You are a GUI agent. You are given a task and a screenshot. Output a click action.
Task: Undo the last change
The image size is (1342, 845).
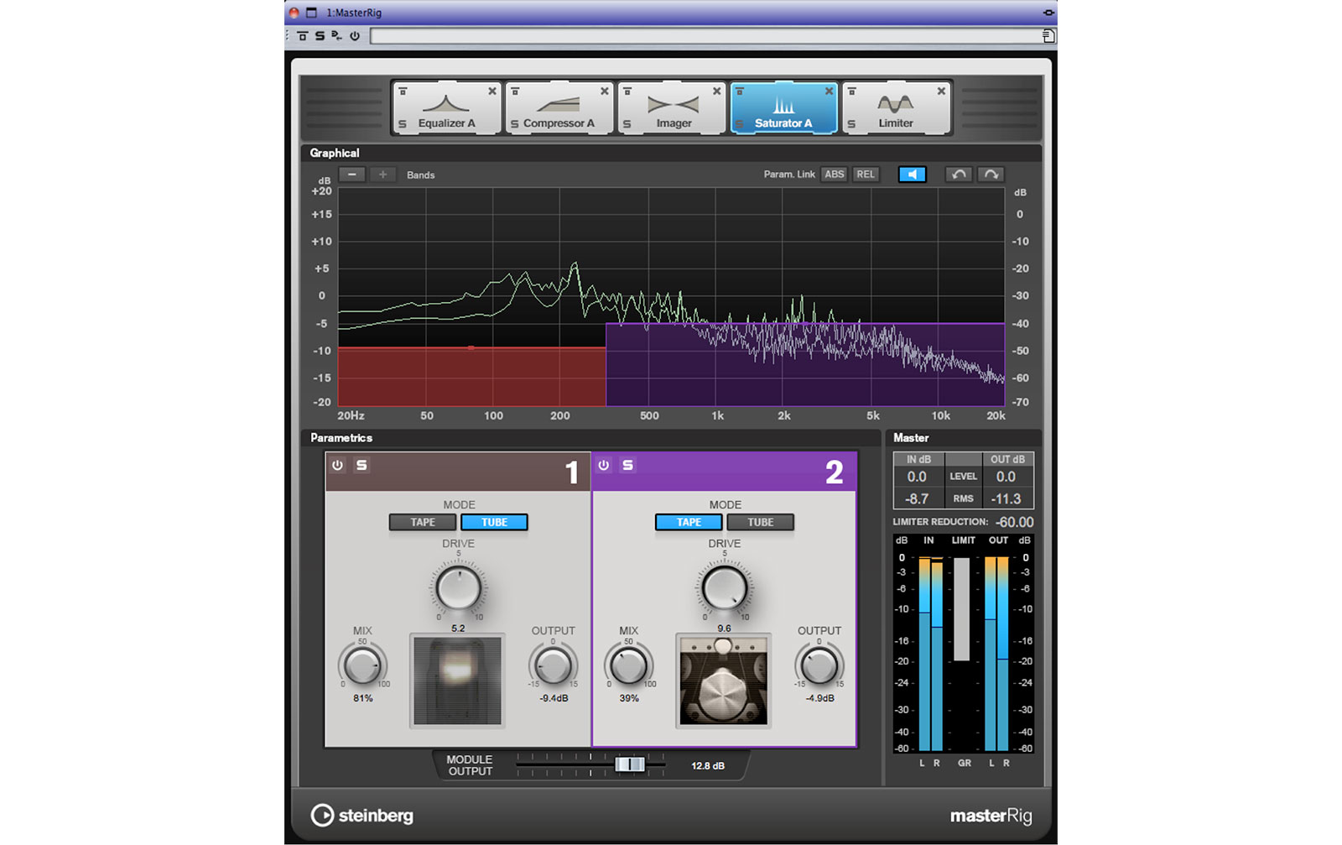(959, 175)
